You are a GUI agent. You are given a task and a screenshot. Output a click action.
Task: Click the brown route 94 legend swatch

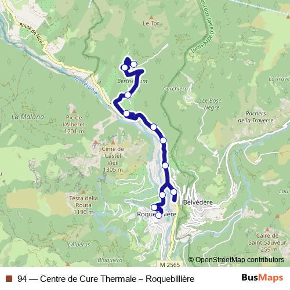(x=9, y=278)
